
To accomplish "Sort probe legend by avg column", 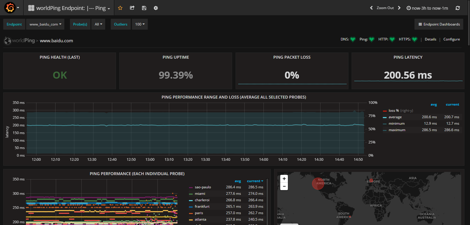I will 238,181.
